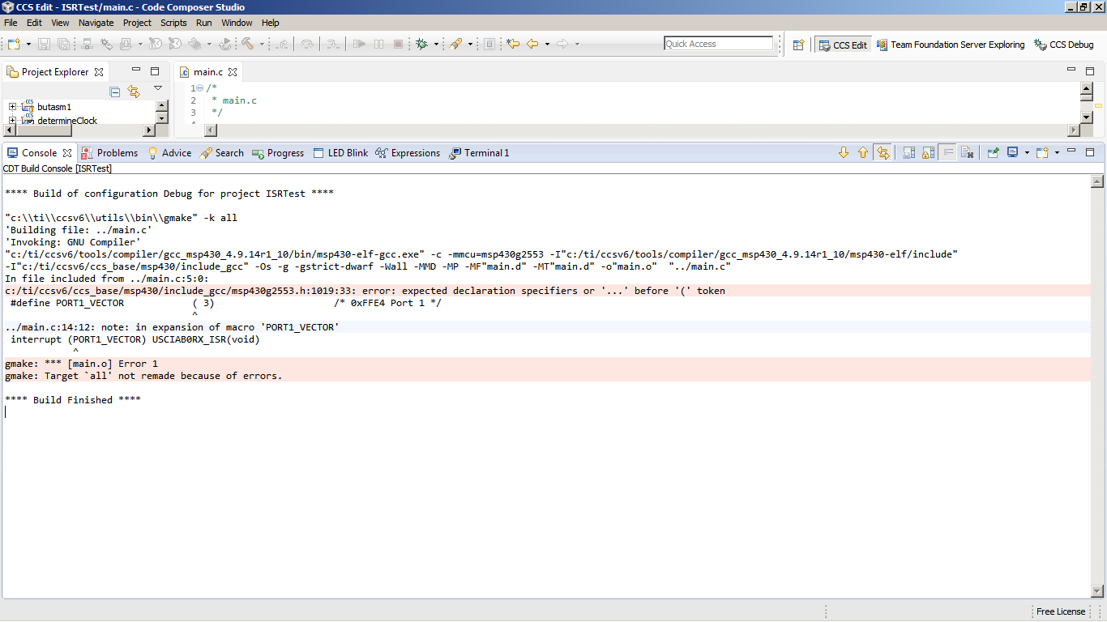Open the Run menu
1107x622 pixels.
point(204,23)
